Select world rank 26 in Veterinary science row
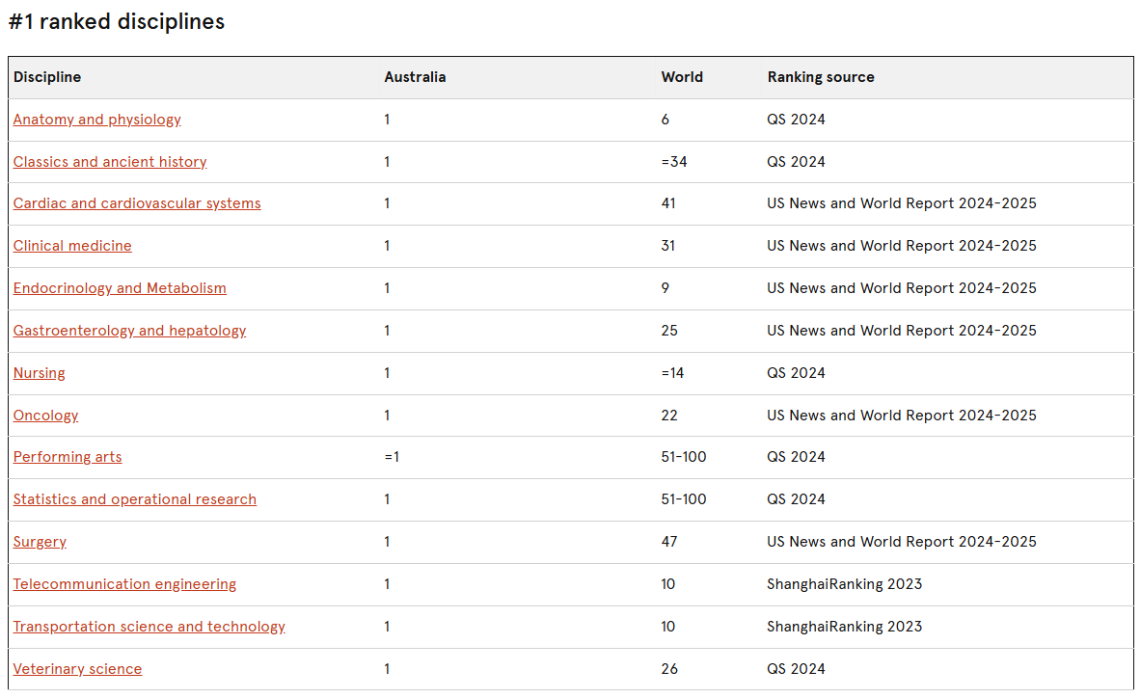The height and width of the screenshot is (698, 1141). coord(669,669)
